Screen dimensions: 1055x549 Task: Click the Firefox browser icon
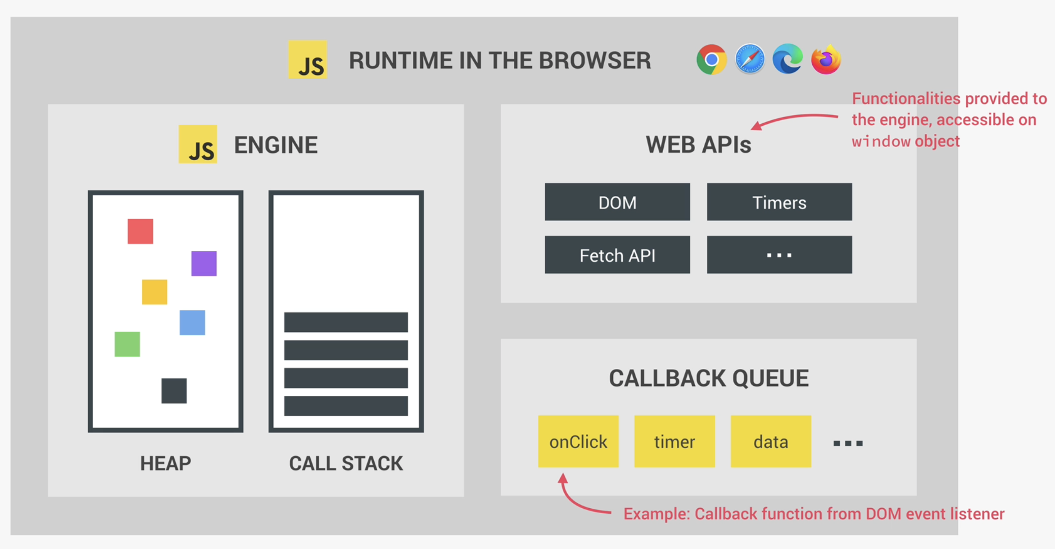(826, 60)
